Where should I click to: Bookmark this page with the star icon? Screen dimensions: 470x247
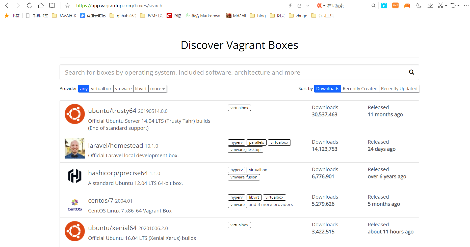[x=67, y=6]
